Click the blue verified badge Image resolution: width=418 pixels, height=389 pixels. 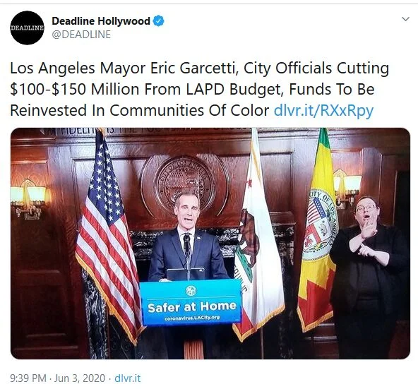pos(158,20)
